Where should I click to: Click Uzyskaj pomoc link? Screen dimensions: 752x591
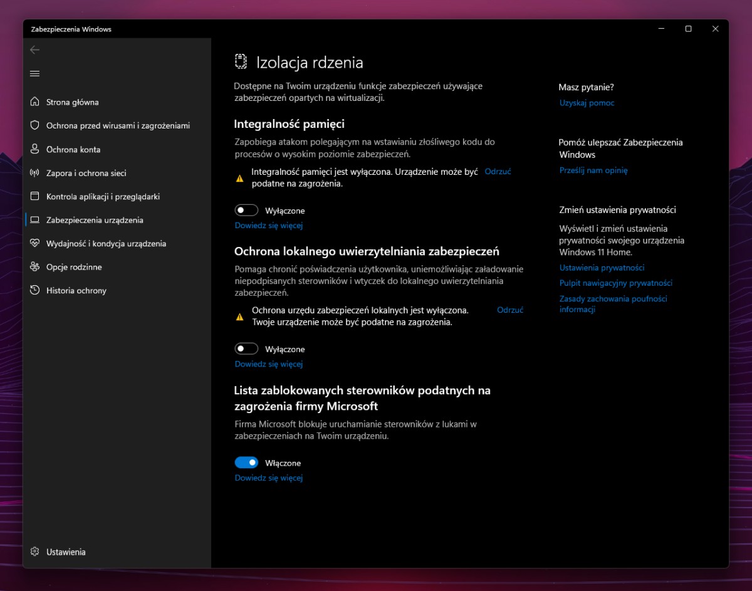click(x=587, y=102)
